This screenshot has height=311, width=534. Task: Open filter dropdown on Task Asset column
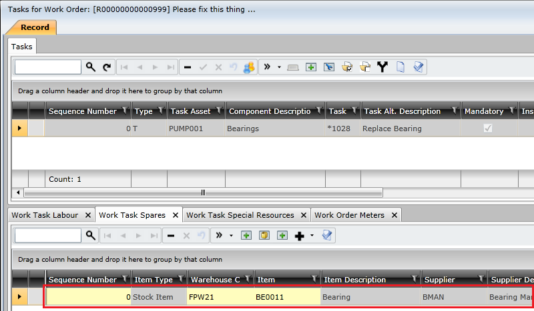[218, 111]
